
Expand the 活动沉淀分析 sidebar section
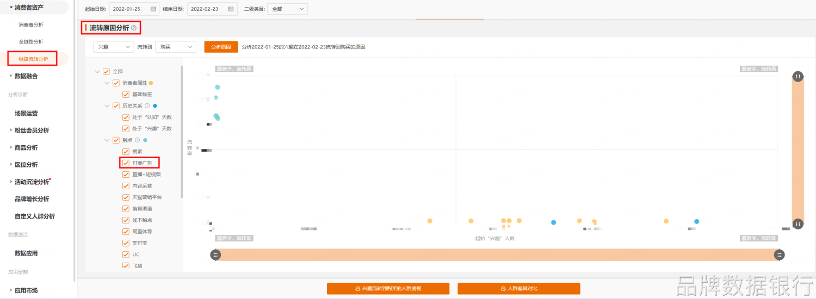11,182
